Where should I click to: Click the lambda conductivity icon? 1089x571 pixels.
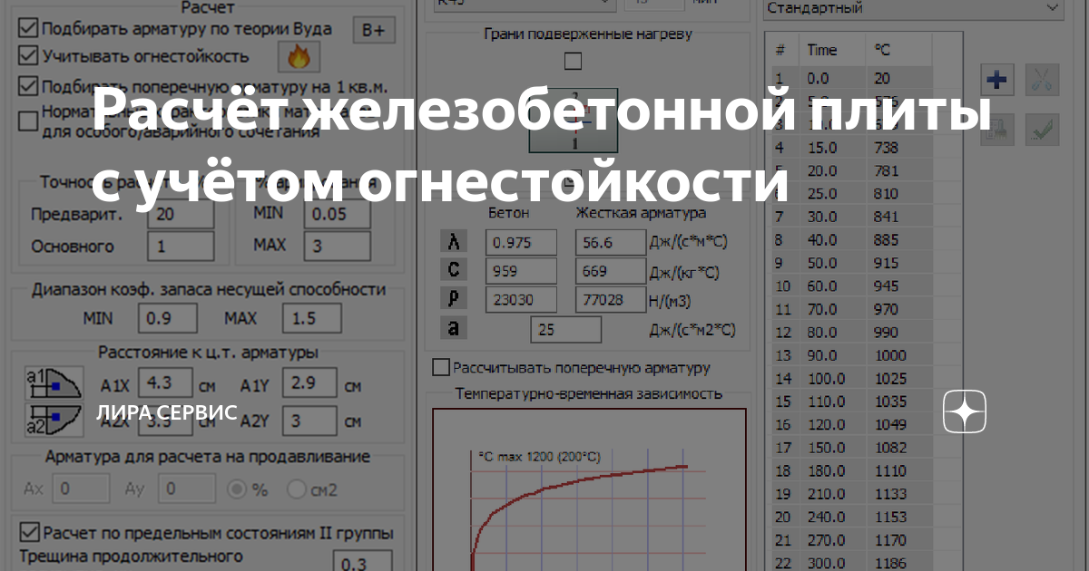[454, 242]
